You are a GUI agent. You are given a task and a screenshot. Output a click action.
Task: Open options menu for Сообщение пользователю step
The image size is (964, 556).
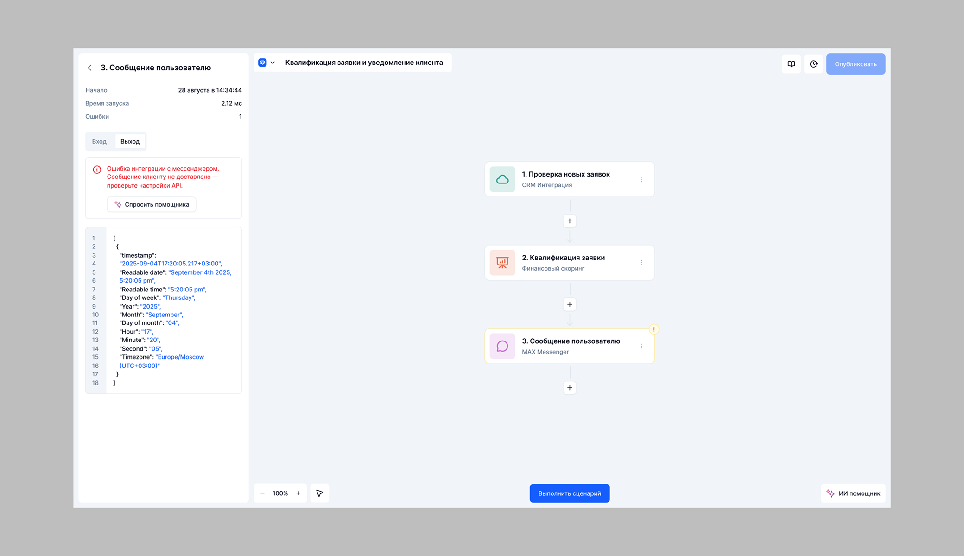(641, 346)
